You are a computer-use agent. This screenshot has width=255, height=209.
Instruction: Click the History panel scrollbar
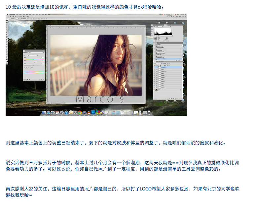182,52
